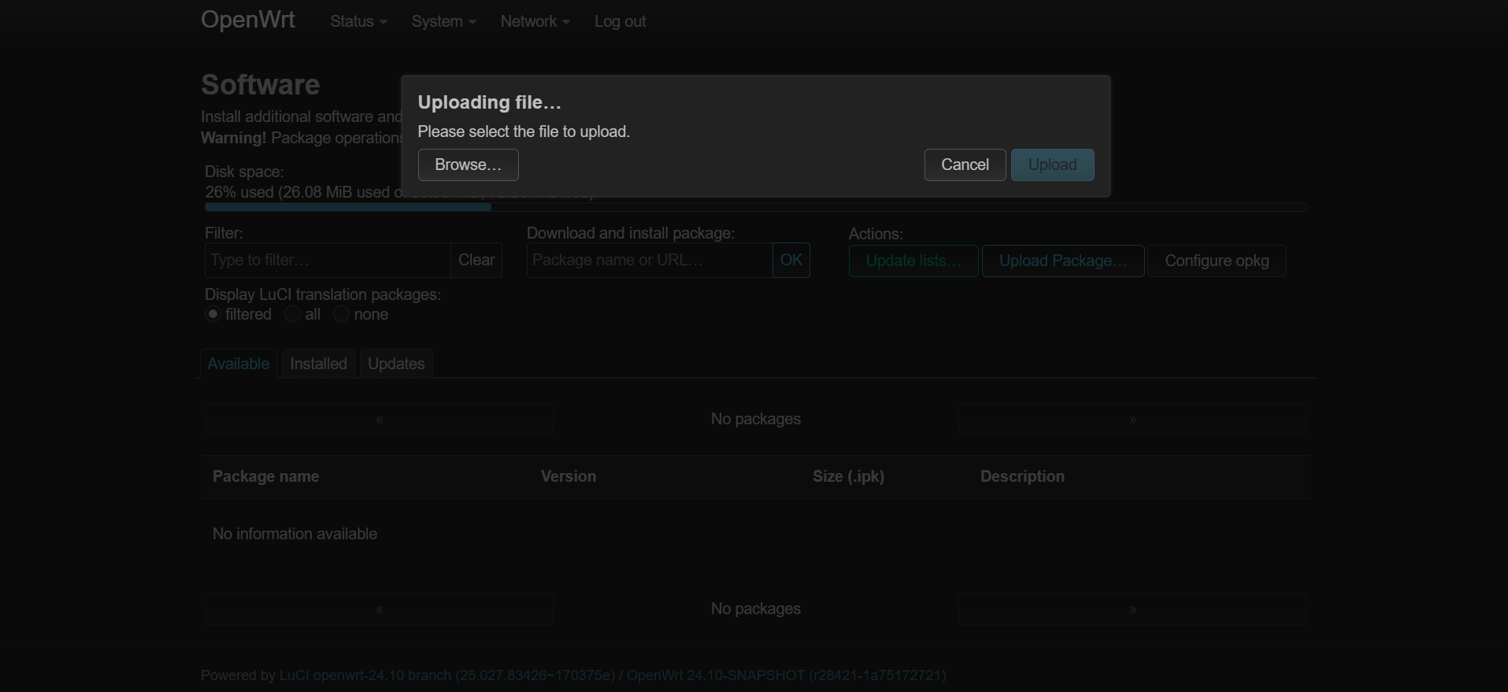This screenshot has height=692, width=1508.
Task: Click the Description column header
Action: tap(1022, 476)
